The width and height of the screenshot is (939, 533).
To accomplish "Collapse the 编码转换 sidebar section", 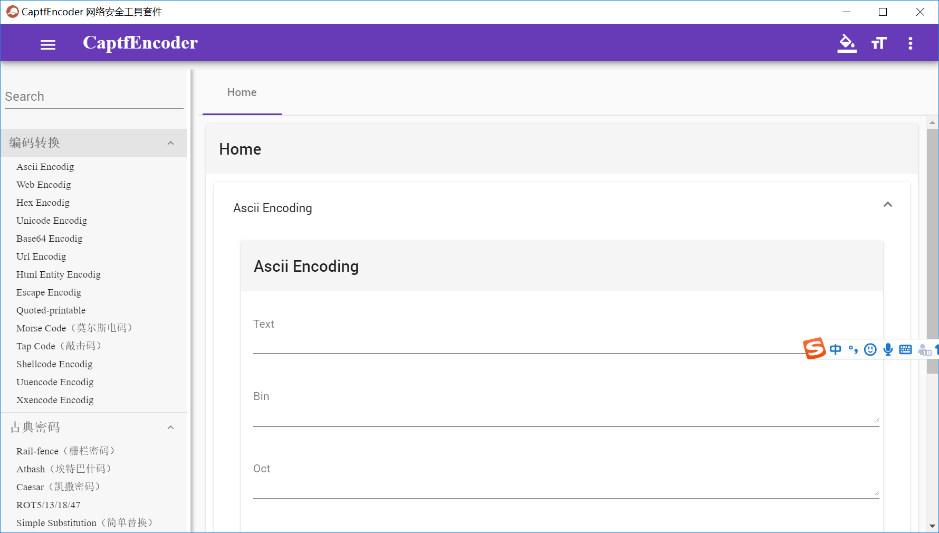I will (170, 143).
